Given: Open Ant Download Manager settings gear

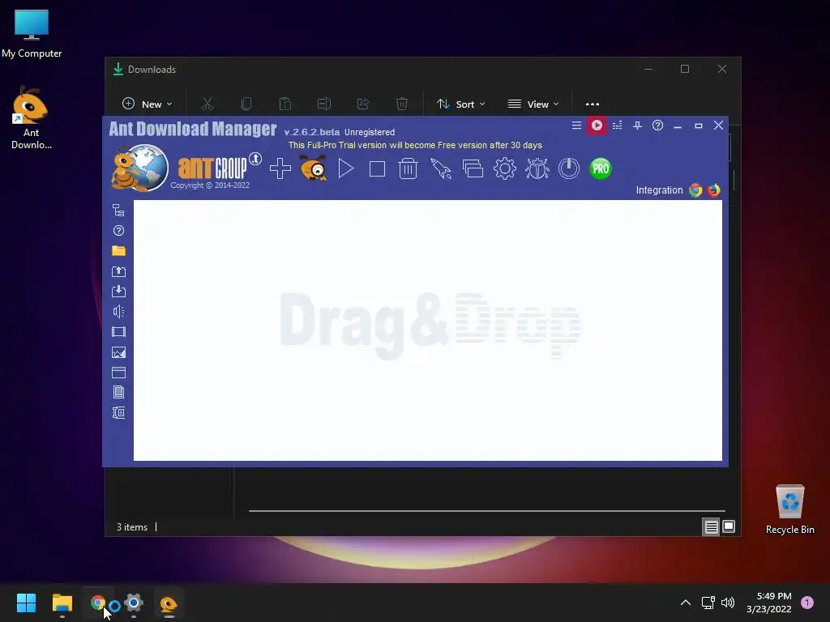Looking at the screenshot, I should coord(504,168).
